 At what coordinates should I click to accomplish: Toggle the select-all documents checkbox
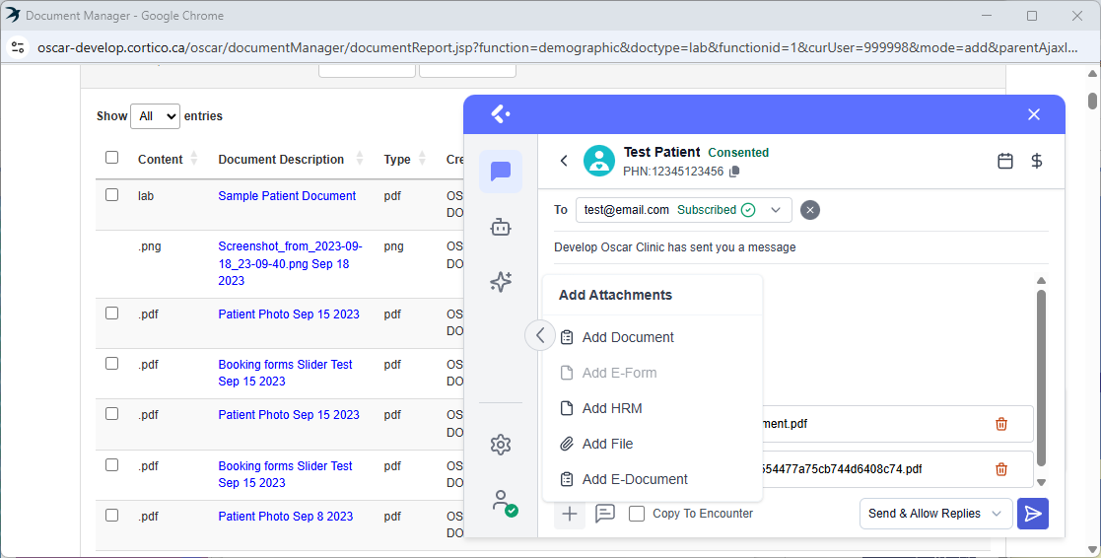[111, 157]
